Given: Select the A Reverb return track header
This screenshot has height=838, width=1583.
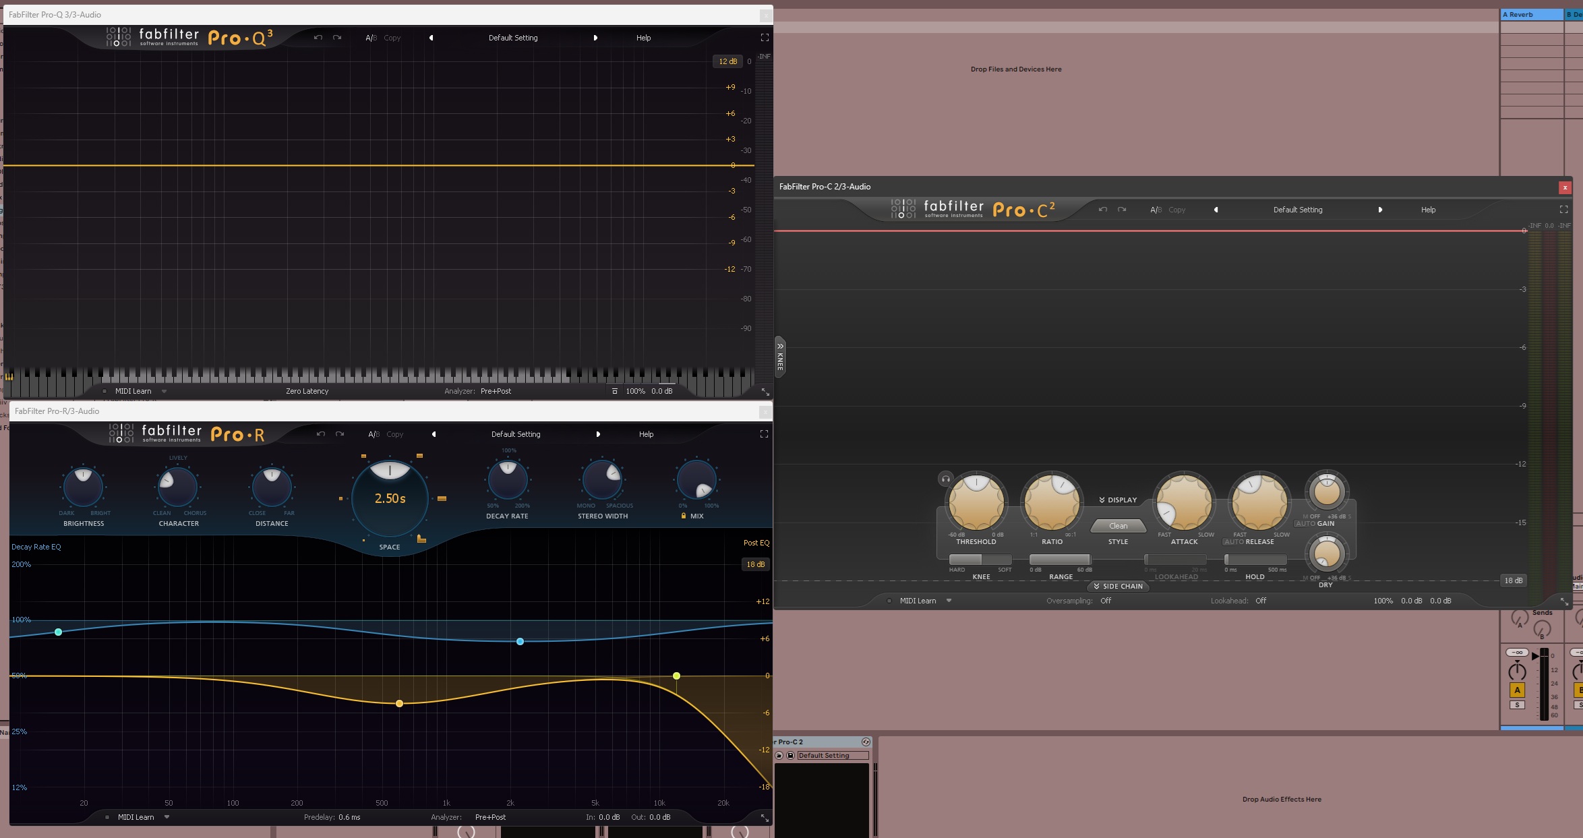Looking at the screenshot, I should pos(1532,14).
